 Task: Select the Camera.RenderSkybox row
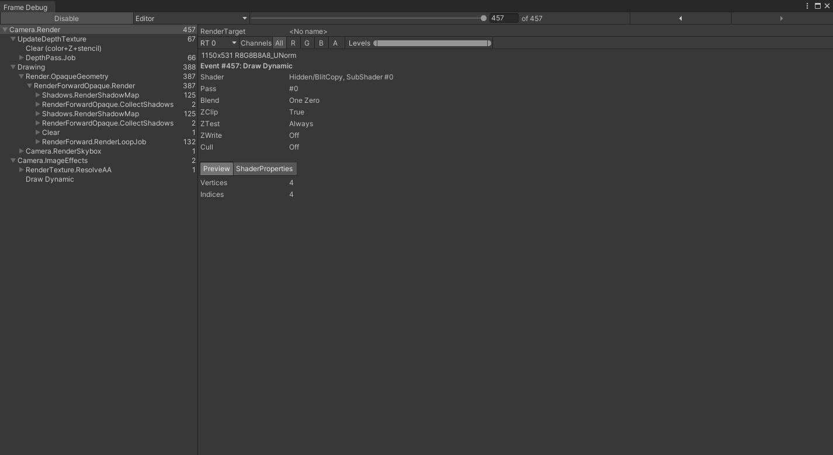tap(99, 151)
